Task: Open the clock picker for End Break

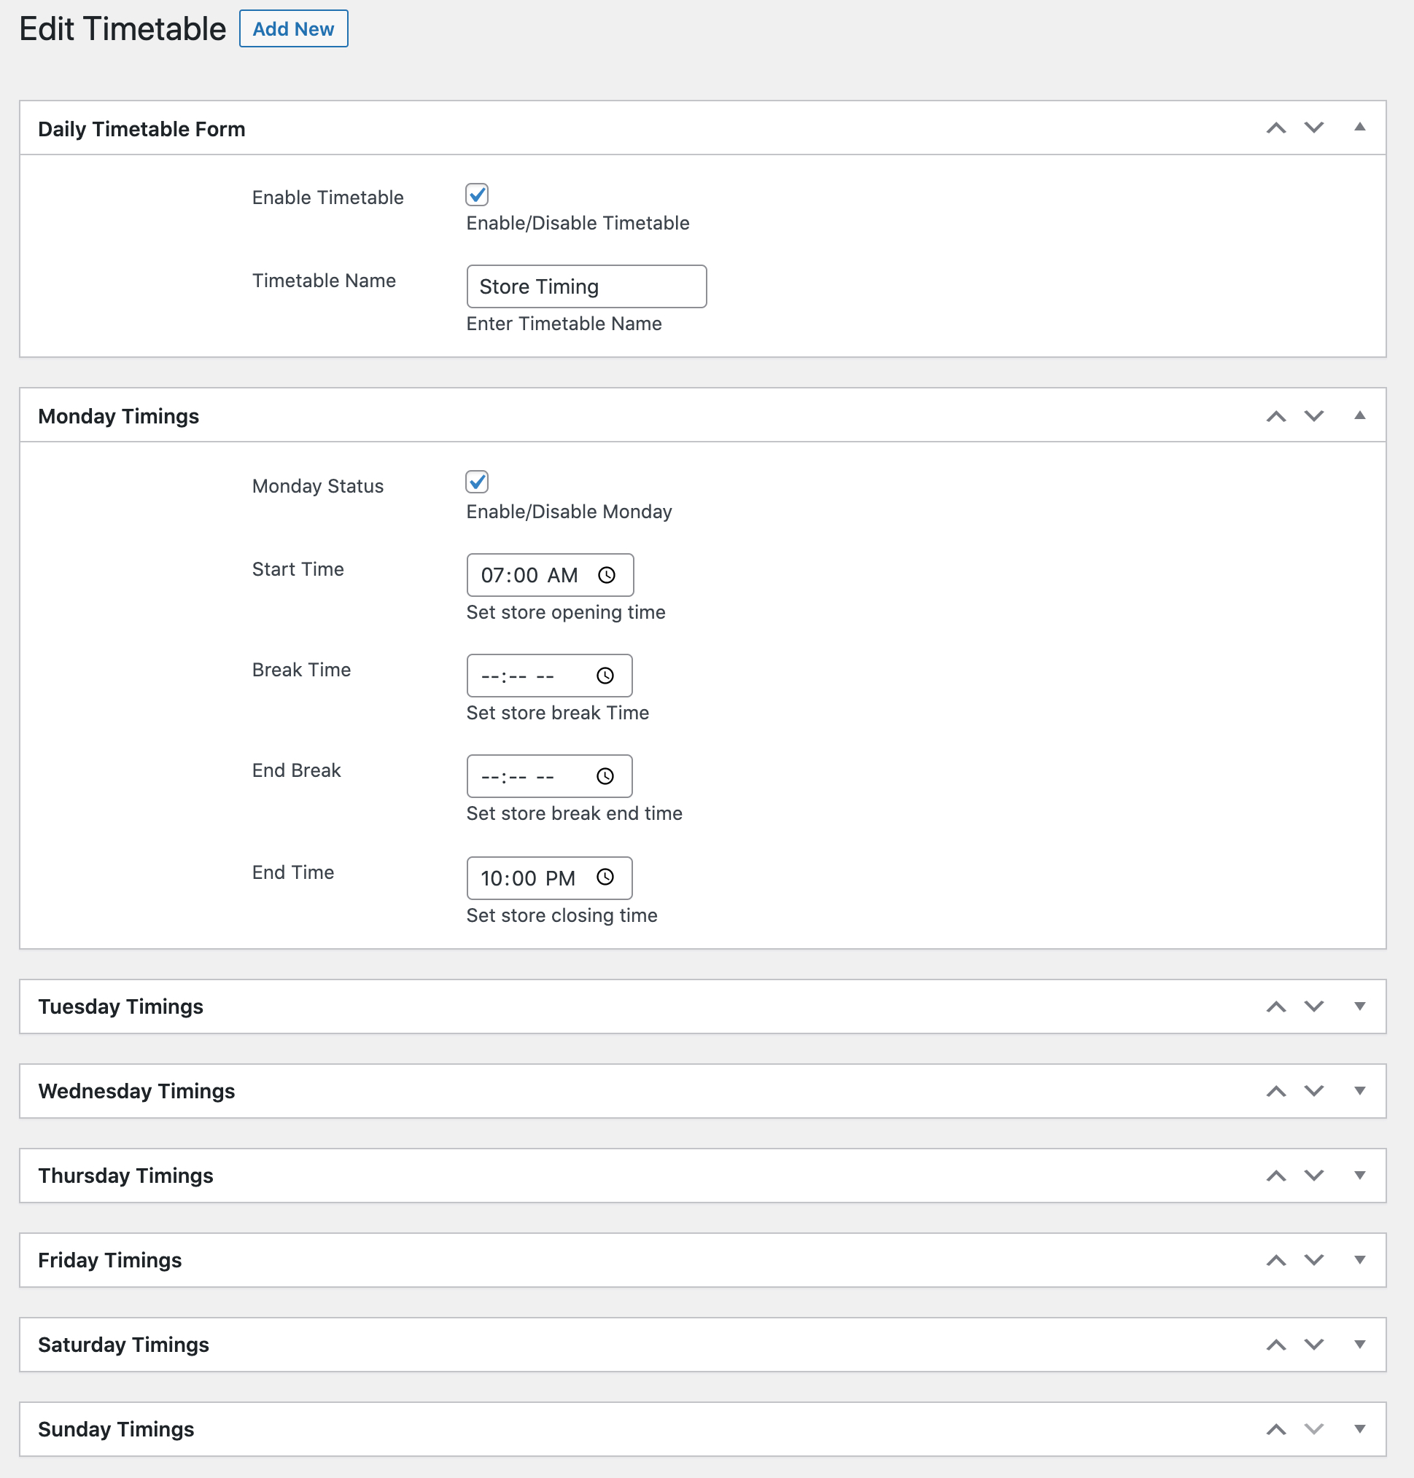Action: [x=606, y=776]
